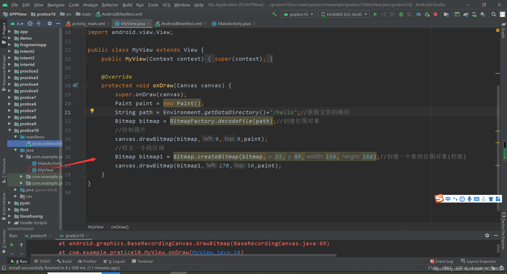Open the Analyze menu
The image size is (507, 274).
click(90, 5)
